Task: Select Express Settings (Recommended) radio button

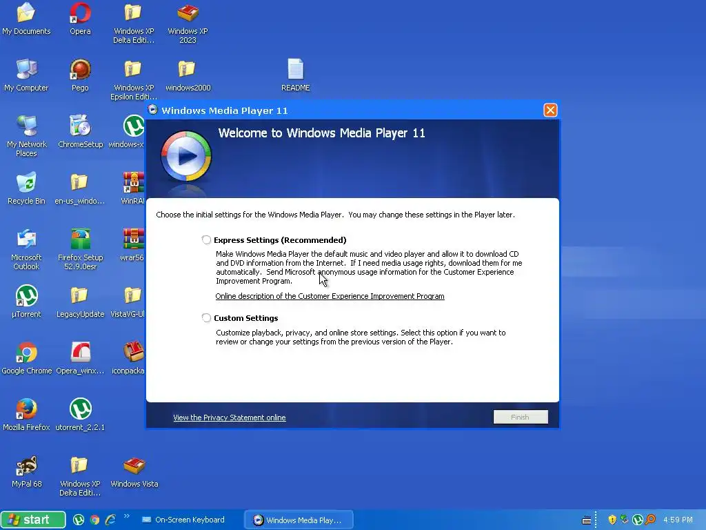Action: [x=206, y=239]
